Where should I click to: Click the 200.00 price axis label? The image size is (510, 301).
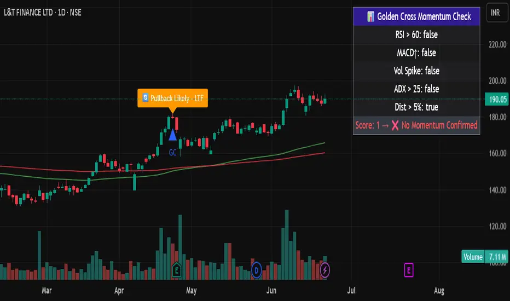coord(497,80)
